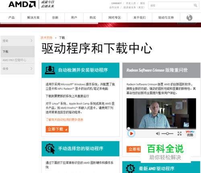
Task: Open 了解有关自动检测的更多信息 link
Action: tap(64, 120)
